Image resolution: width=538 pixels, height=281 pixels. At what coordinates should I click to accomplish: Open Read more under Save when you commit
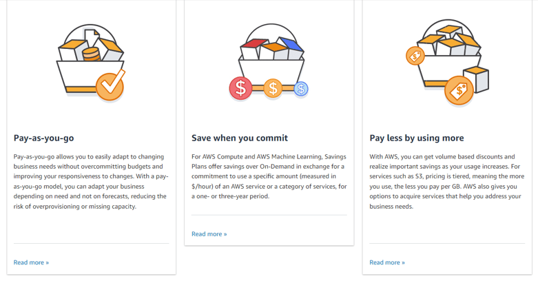[209, 234]
